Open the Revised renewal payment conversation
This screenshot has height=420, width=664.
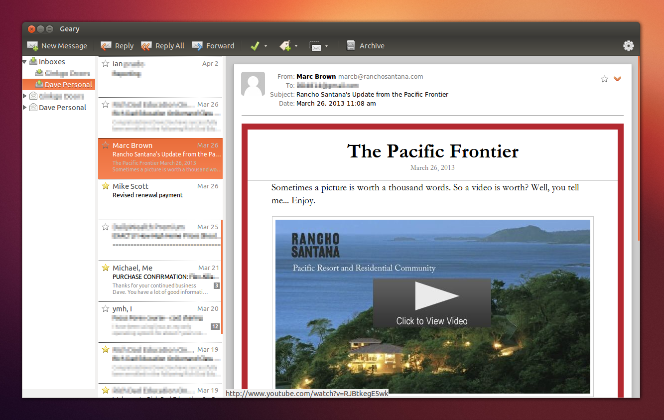(160, 199)
